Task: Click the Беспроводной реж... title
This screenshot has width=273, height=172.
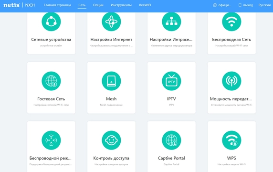Action: [x=51, y=158]
